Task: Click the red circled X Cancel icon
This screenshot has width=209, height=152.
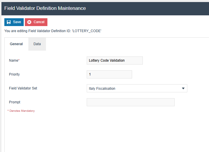Action: [x=29, y=22]
